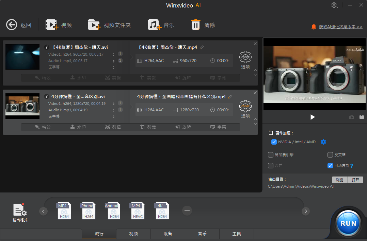Viewport: 367px width, 241px height.
Task: Play the preview video
Action: tap(313, 117)
